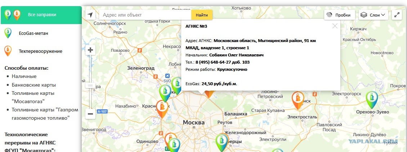The image size is (407, 152).
Task: Click the green EcoGas-метан legend icon
Action: coord(8,33)
